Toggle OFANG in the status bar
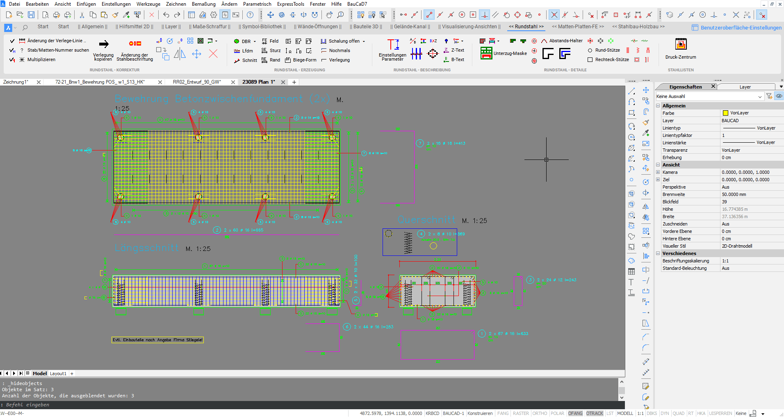 [575, 413]
